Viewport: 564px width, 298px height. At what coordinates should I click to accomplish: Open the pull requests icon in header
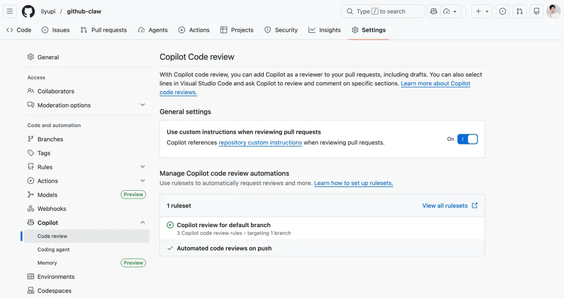pos(519,11)
